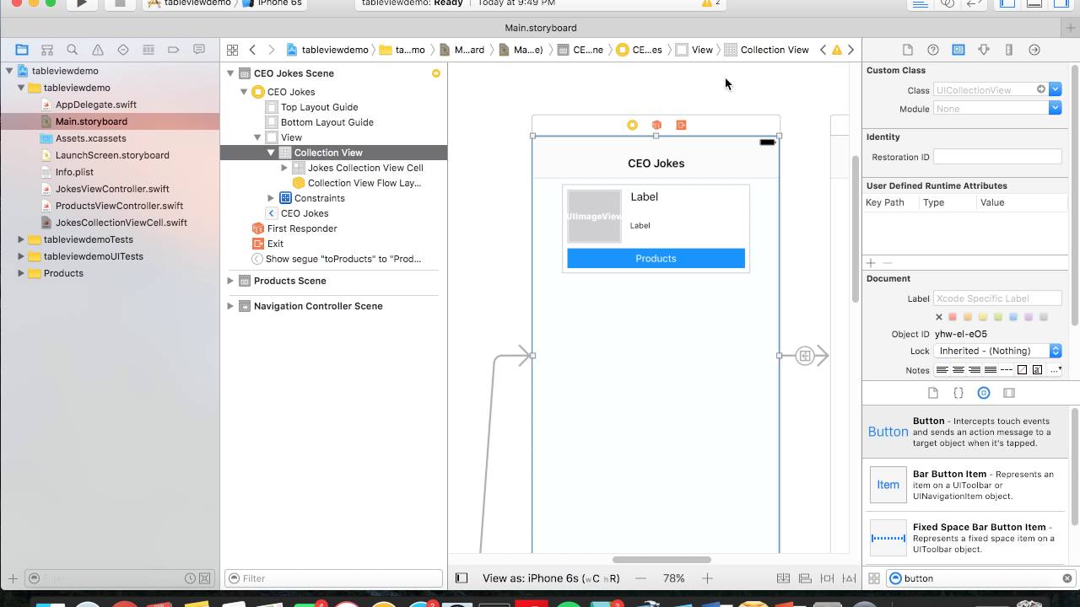Add a runtime attribute with plus
This screenshot has height=607, width=1080.
tap(871, 263)
